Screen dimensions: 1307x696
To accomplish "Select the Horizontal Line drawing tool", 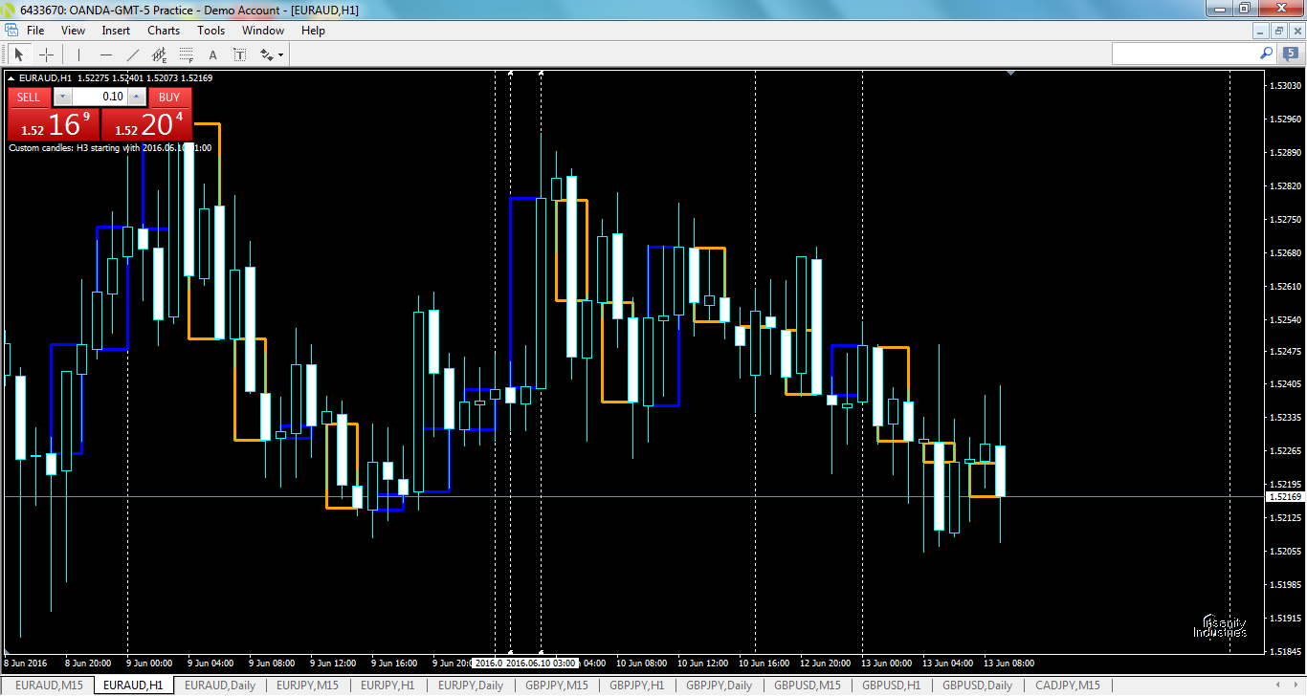I will click(105, 54).
